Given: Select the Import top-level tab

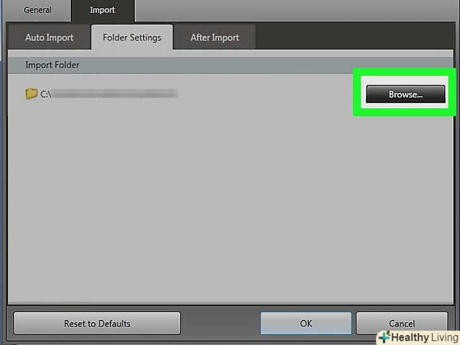Looking at the screenshot, I should click(102, 10).
